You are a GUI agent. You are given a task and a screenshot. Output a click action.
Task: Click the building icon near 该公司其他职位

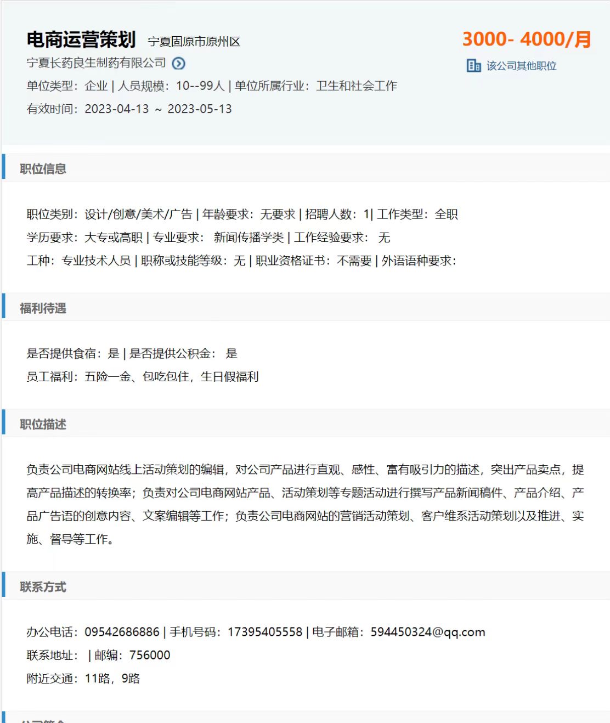[473, 66]
